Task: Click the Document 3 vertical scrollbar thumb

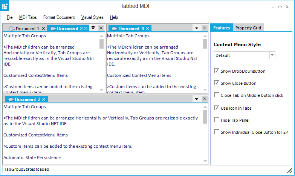Action: (205, 117)
